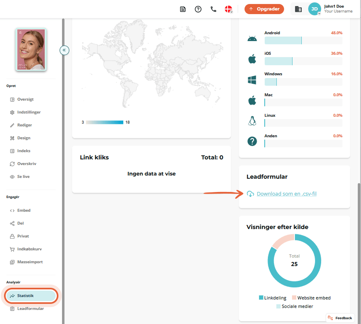Click the Visninger efter kilde heading

click(278, 227)
